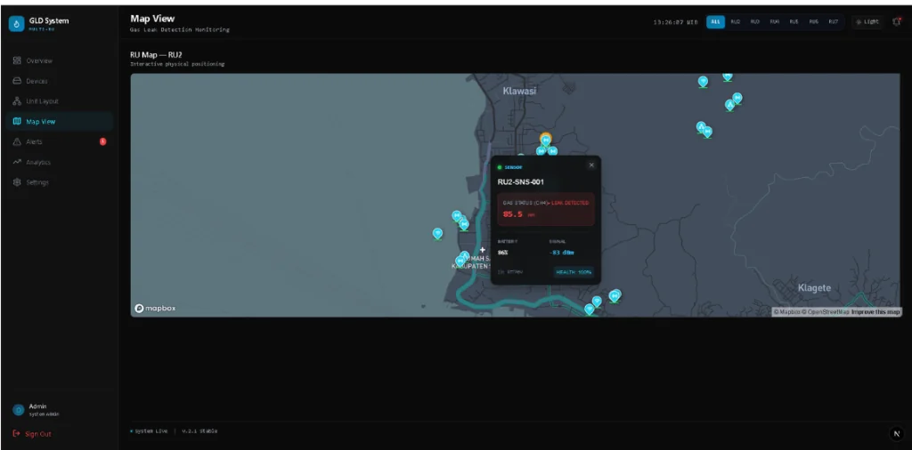Click the Klagete place label on map
The image size is (912, 450).
pos(814,288)
